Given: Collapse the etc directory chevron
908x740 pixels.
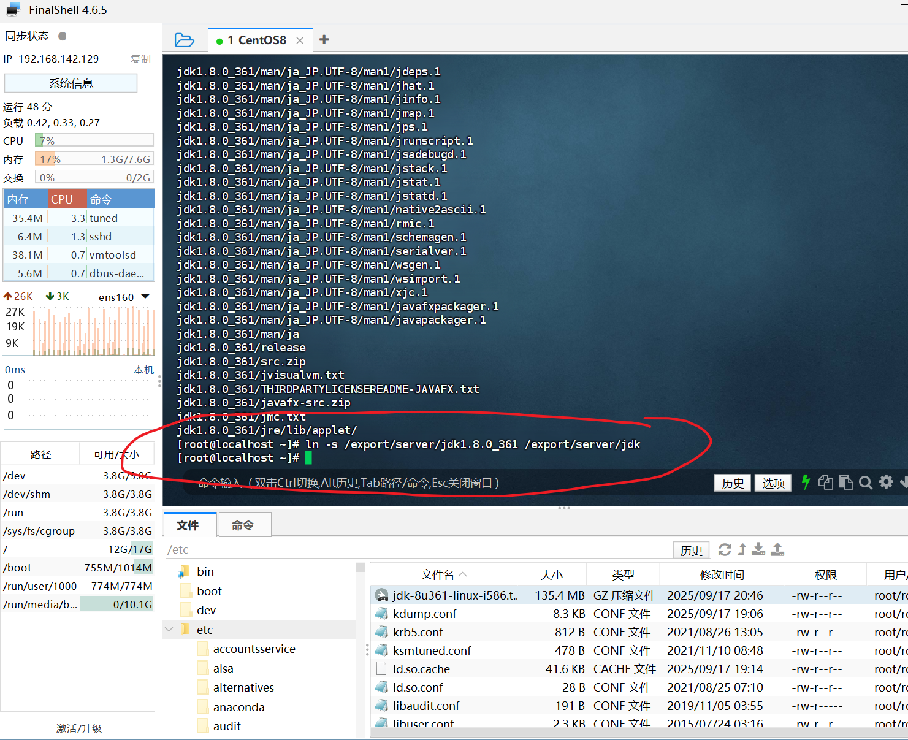Looking at the screenshot, I should [169, 629].
